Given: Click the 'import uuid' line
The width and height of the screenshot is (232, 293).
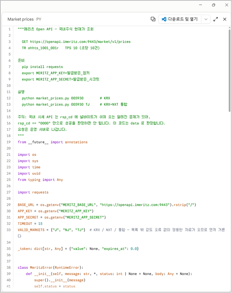Looking at the screenshot, I should [x=29, y=174].
